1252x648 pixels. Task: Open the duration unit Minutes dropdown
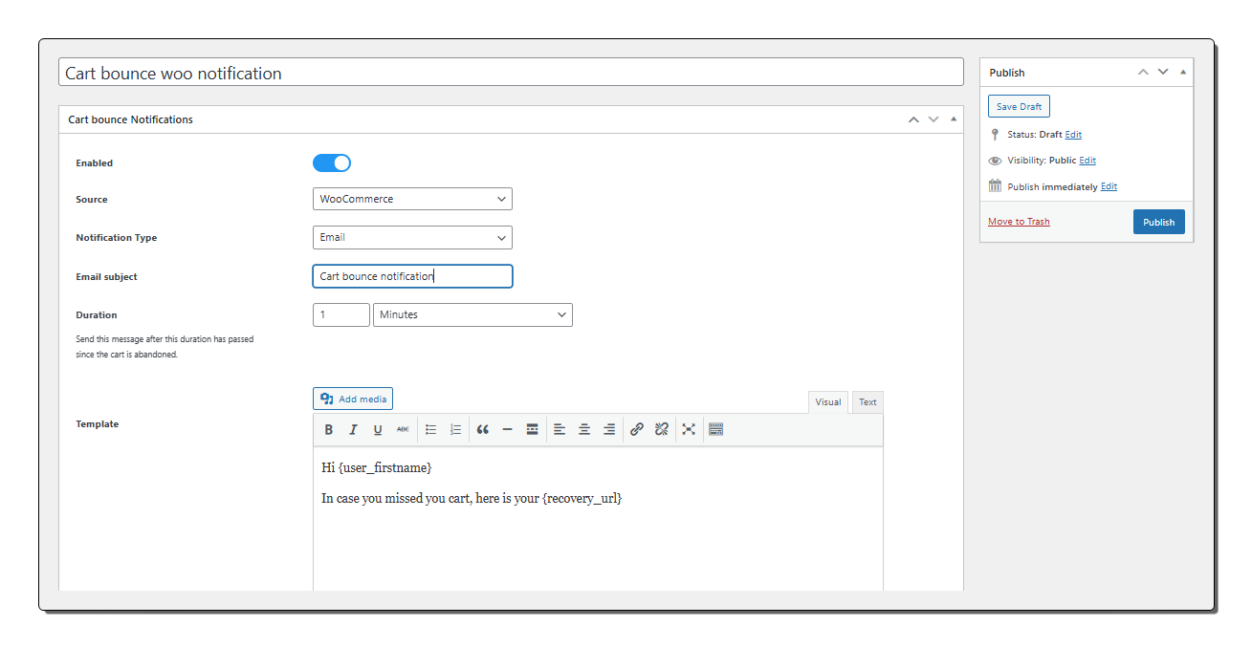pyautogui.click(x=472, y=314)
